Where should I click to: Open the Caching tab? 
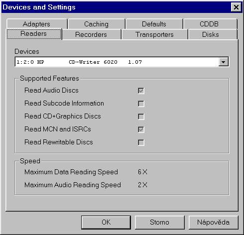pos(96,24)
